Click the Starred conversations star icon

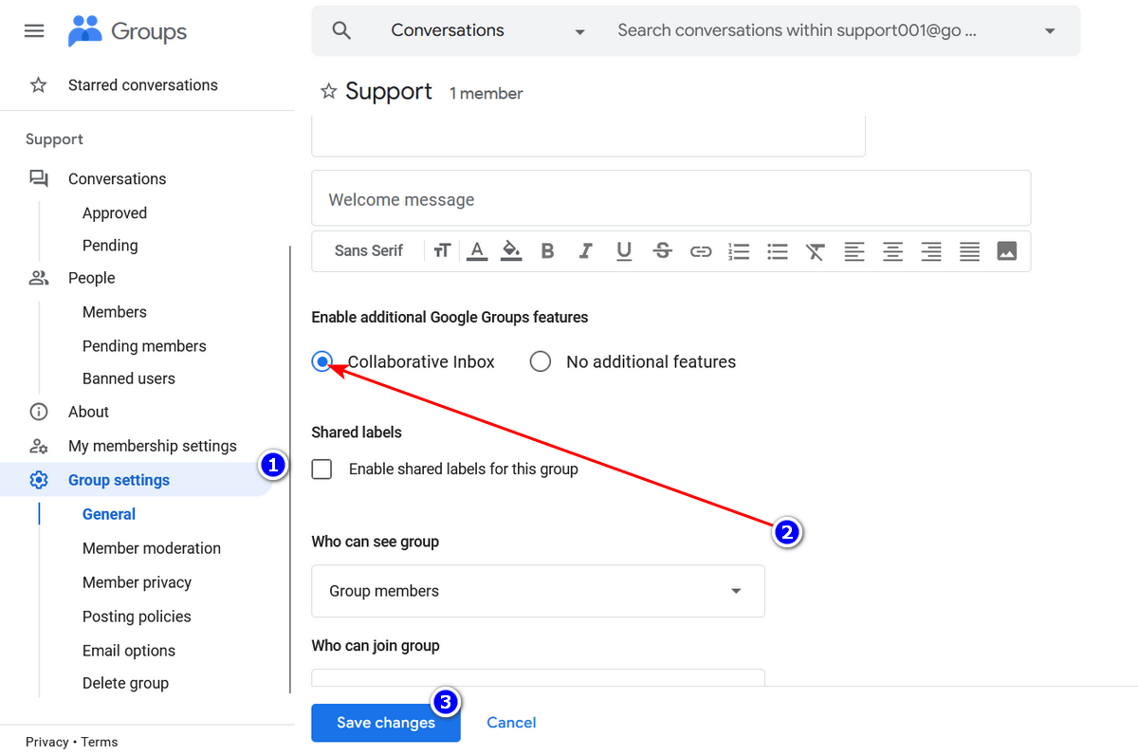(38, 85)
